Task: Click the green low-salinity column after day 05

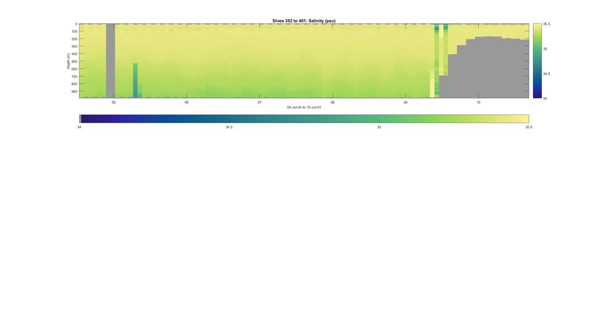Action: coord(135,80)
